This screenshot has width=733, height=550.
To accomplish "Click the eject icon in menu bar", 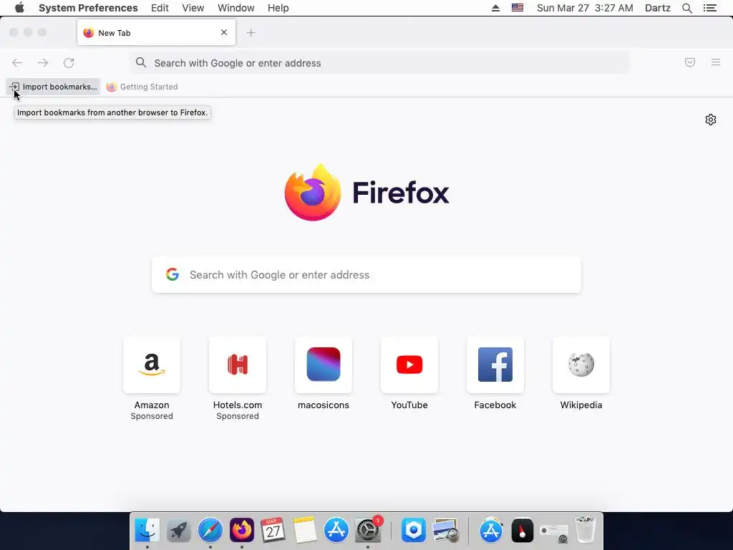I will tap(495, 8).
